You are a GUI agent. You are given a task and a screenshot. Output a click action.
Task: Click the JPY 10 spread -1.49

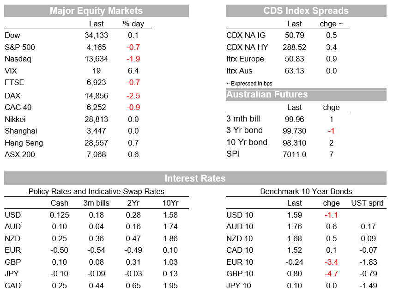[x=368, y=286]
